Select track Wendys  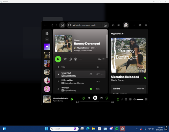pos(80,89)
